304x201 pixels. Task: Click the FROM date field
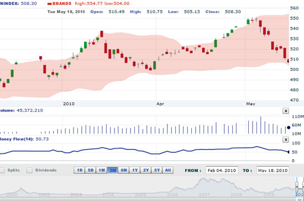coord(222,170)
